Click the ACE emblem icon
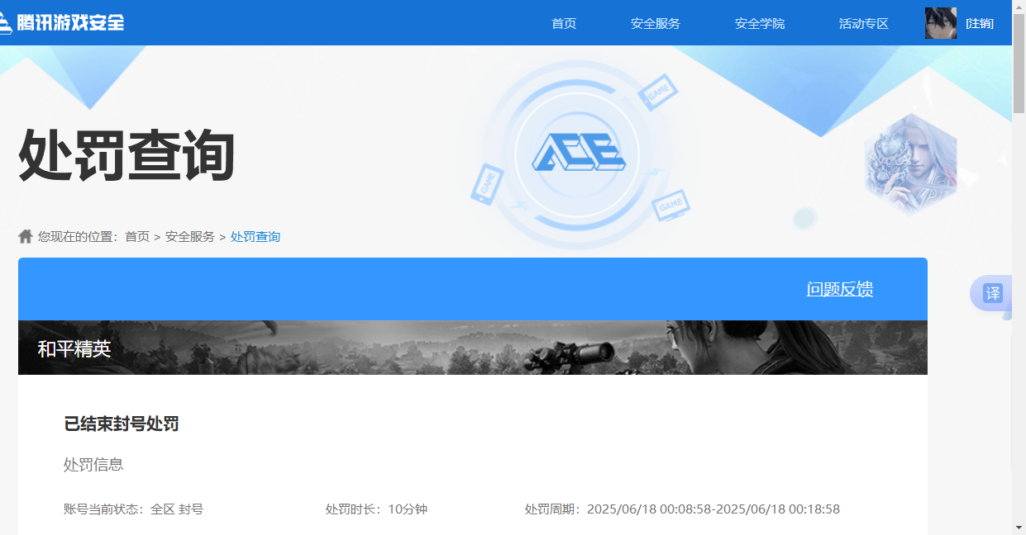Screen dimensions: 1026x535 (x=578, y=153)
